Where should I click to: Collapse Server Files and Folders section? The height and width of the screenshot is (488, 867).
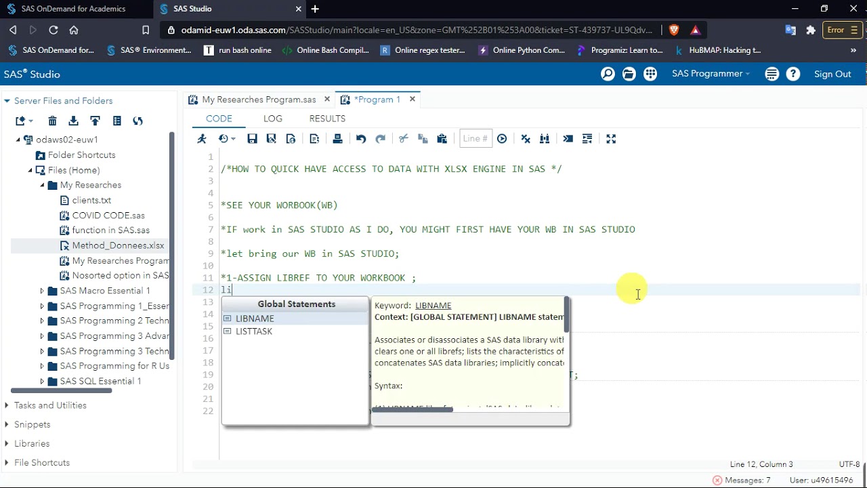pyautogui.click(x=7, y=101)
